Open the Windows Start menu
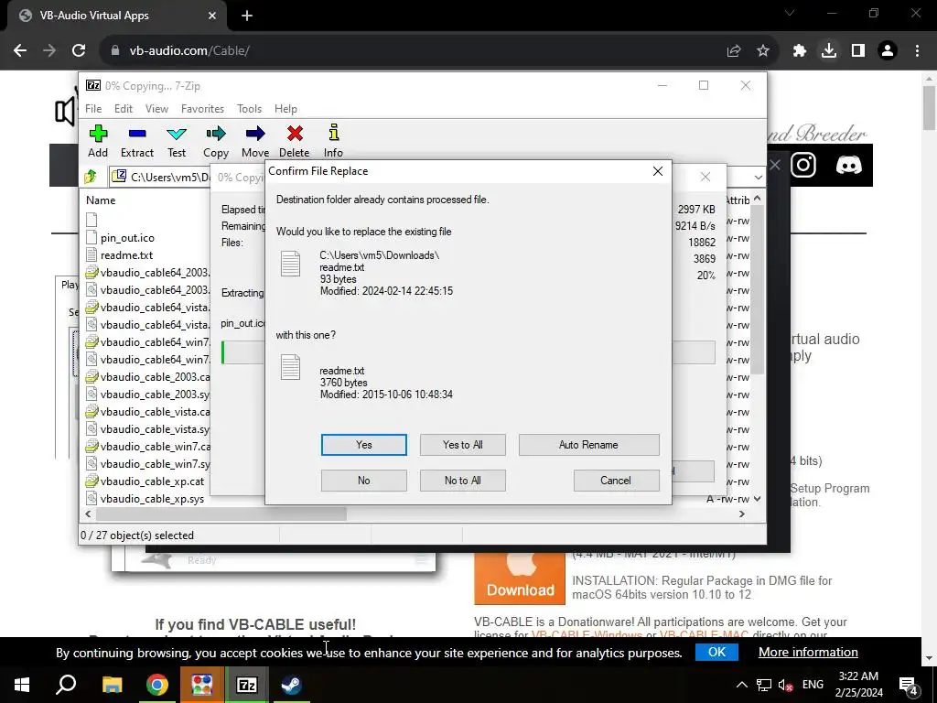The height and width of the screenshot is (703, 937). point(22,685)
